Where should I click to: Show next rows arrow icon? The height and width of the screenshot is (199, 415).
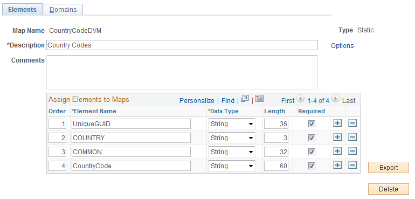point(335,99)
